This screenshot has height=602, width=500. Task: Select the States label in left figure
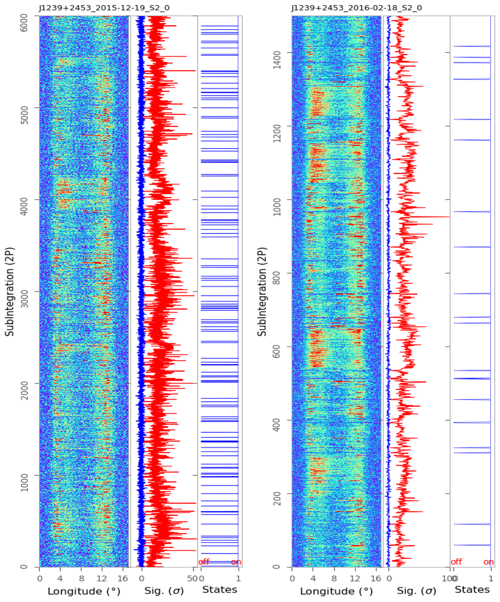[x=220, y=589]
